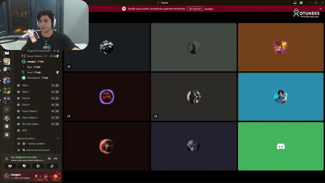Image resolution: width=325 pixels, height=183 pixels.
Task: Select Yusuf in the voice list
Action: click(41, 72)
